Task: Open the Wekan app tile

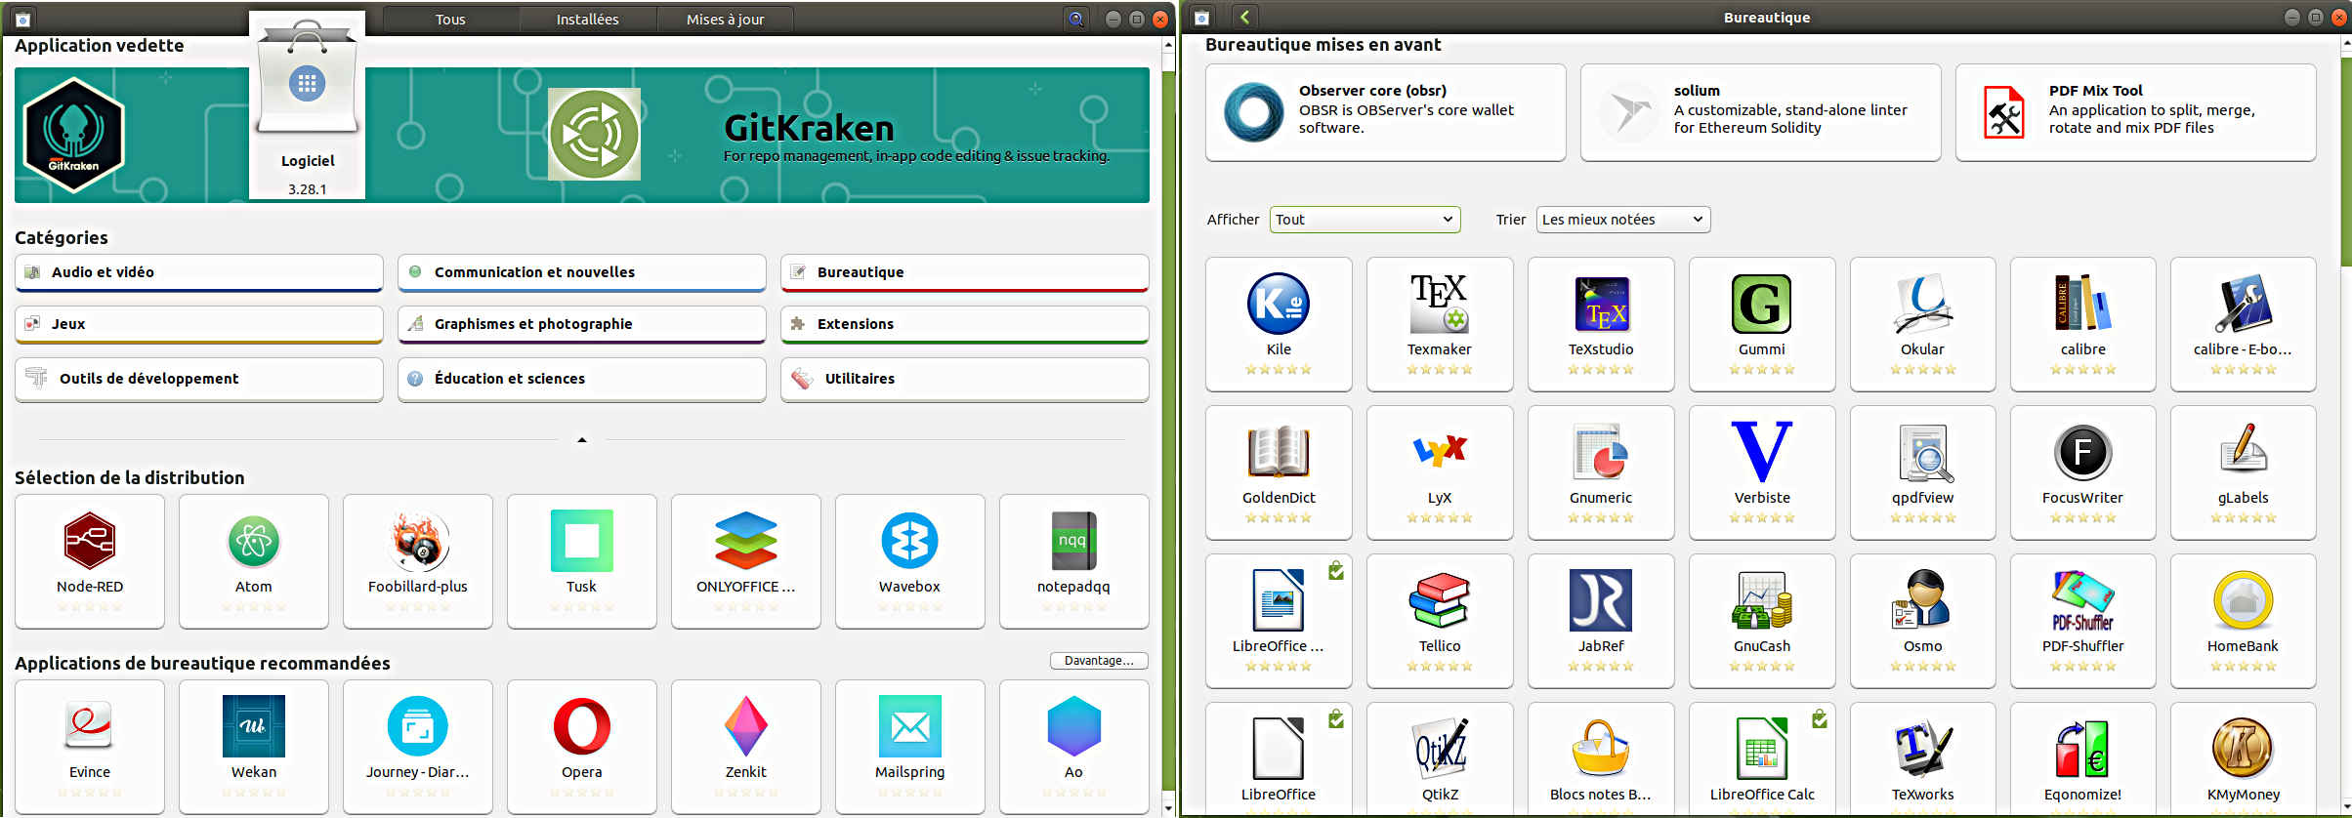Action: pyautogui.click(x=254, y=747)
